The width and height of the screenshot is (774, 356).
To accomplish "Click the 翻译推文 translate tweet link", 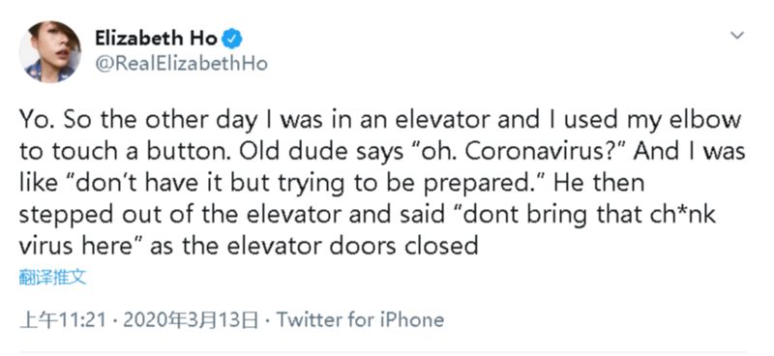I will pyautogui.click(x=53, y=278).
